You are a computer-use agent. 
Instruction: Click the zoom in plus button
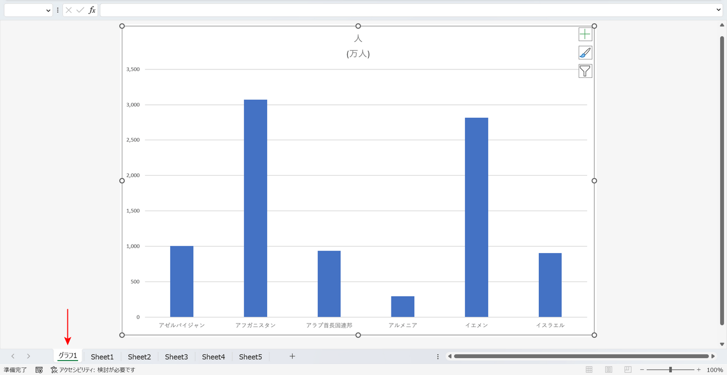tap(699, 370)
